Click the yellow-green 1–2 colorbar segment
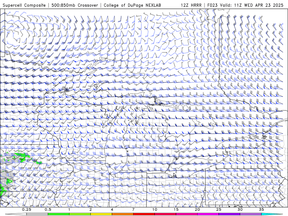 [x=80, y=214]
